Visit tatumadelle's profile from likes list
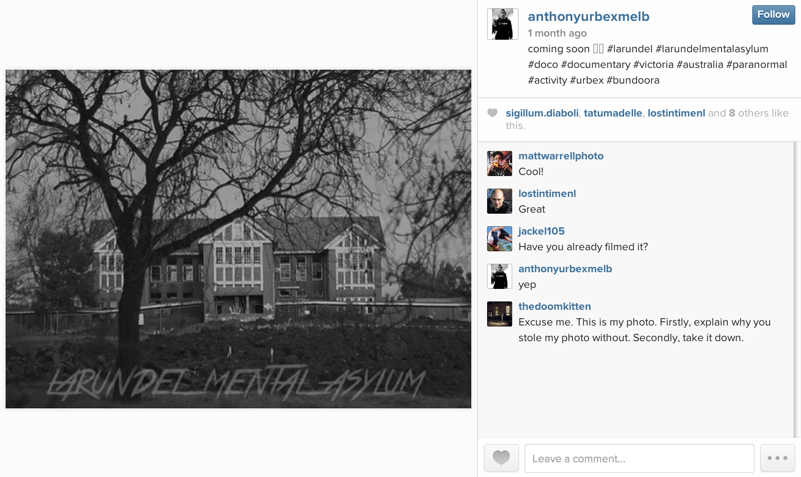Image resolution: width=801 pixels, height=477 pixels. (x=613, y=113)
